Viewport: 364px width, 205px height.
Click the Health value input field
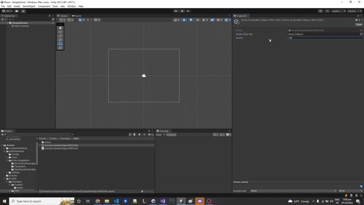click(x=325, y=38)
